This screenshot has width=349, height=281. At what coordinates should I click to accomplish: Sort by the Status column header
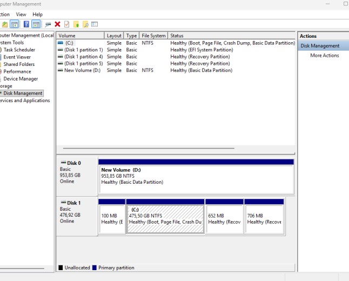tap(231, 36)
